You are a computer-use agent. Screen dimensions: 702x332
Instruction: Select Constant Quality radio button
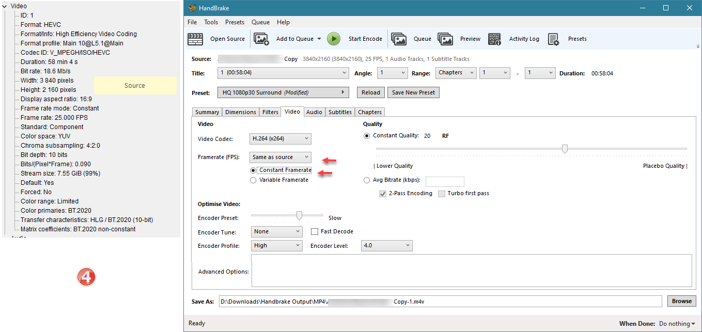pos(367,136)
